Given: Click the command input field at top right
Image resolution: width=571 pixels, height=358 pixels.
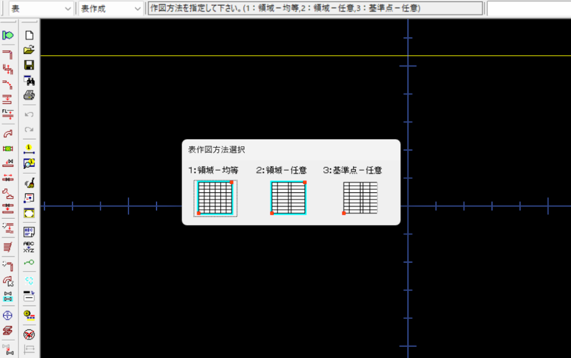Looking at the screenshot, I should point(529,8).
